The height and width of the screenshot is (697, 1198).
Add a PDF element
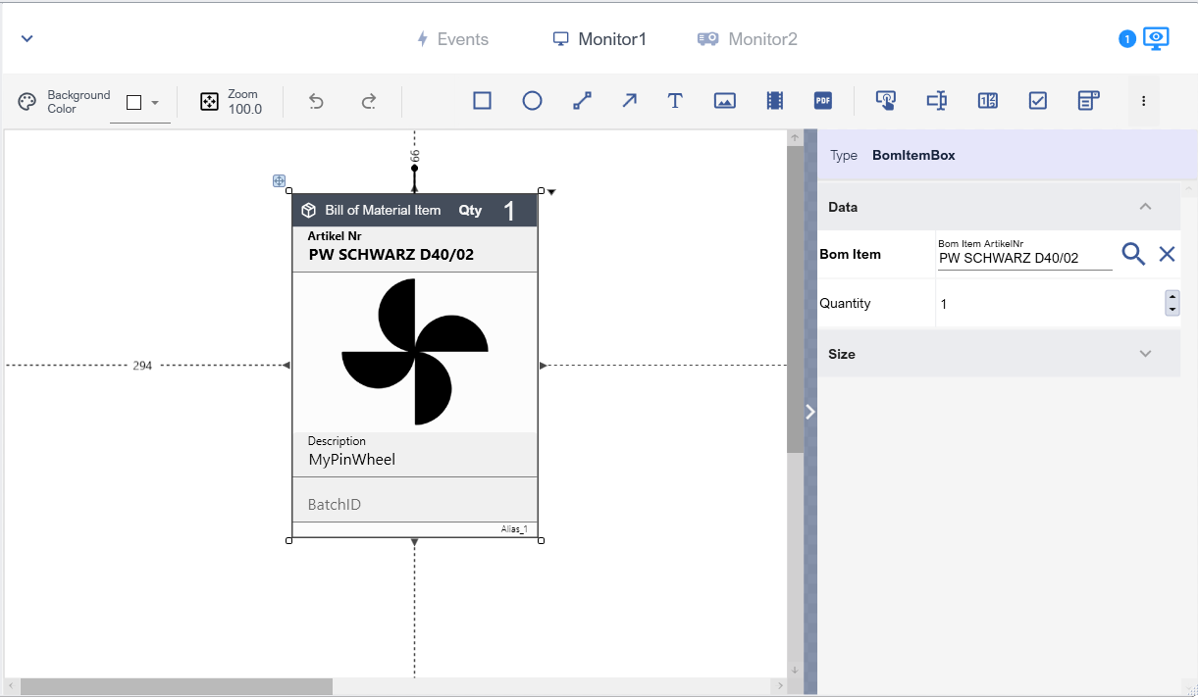click(x=822, y=101)
